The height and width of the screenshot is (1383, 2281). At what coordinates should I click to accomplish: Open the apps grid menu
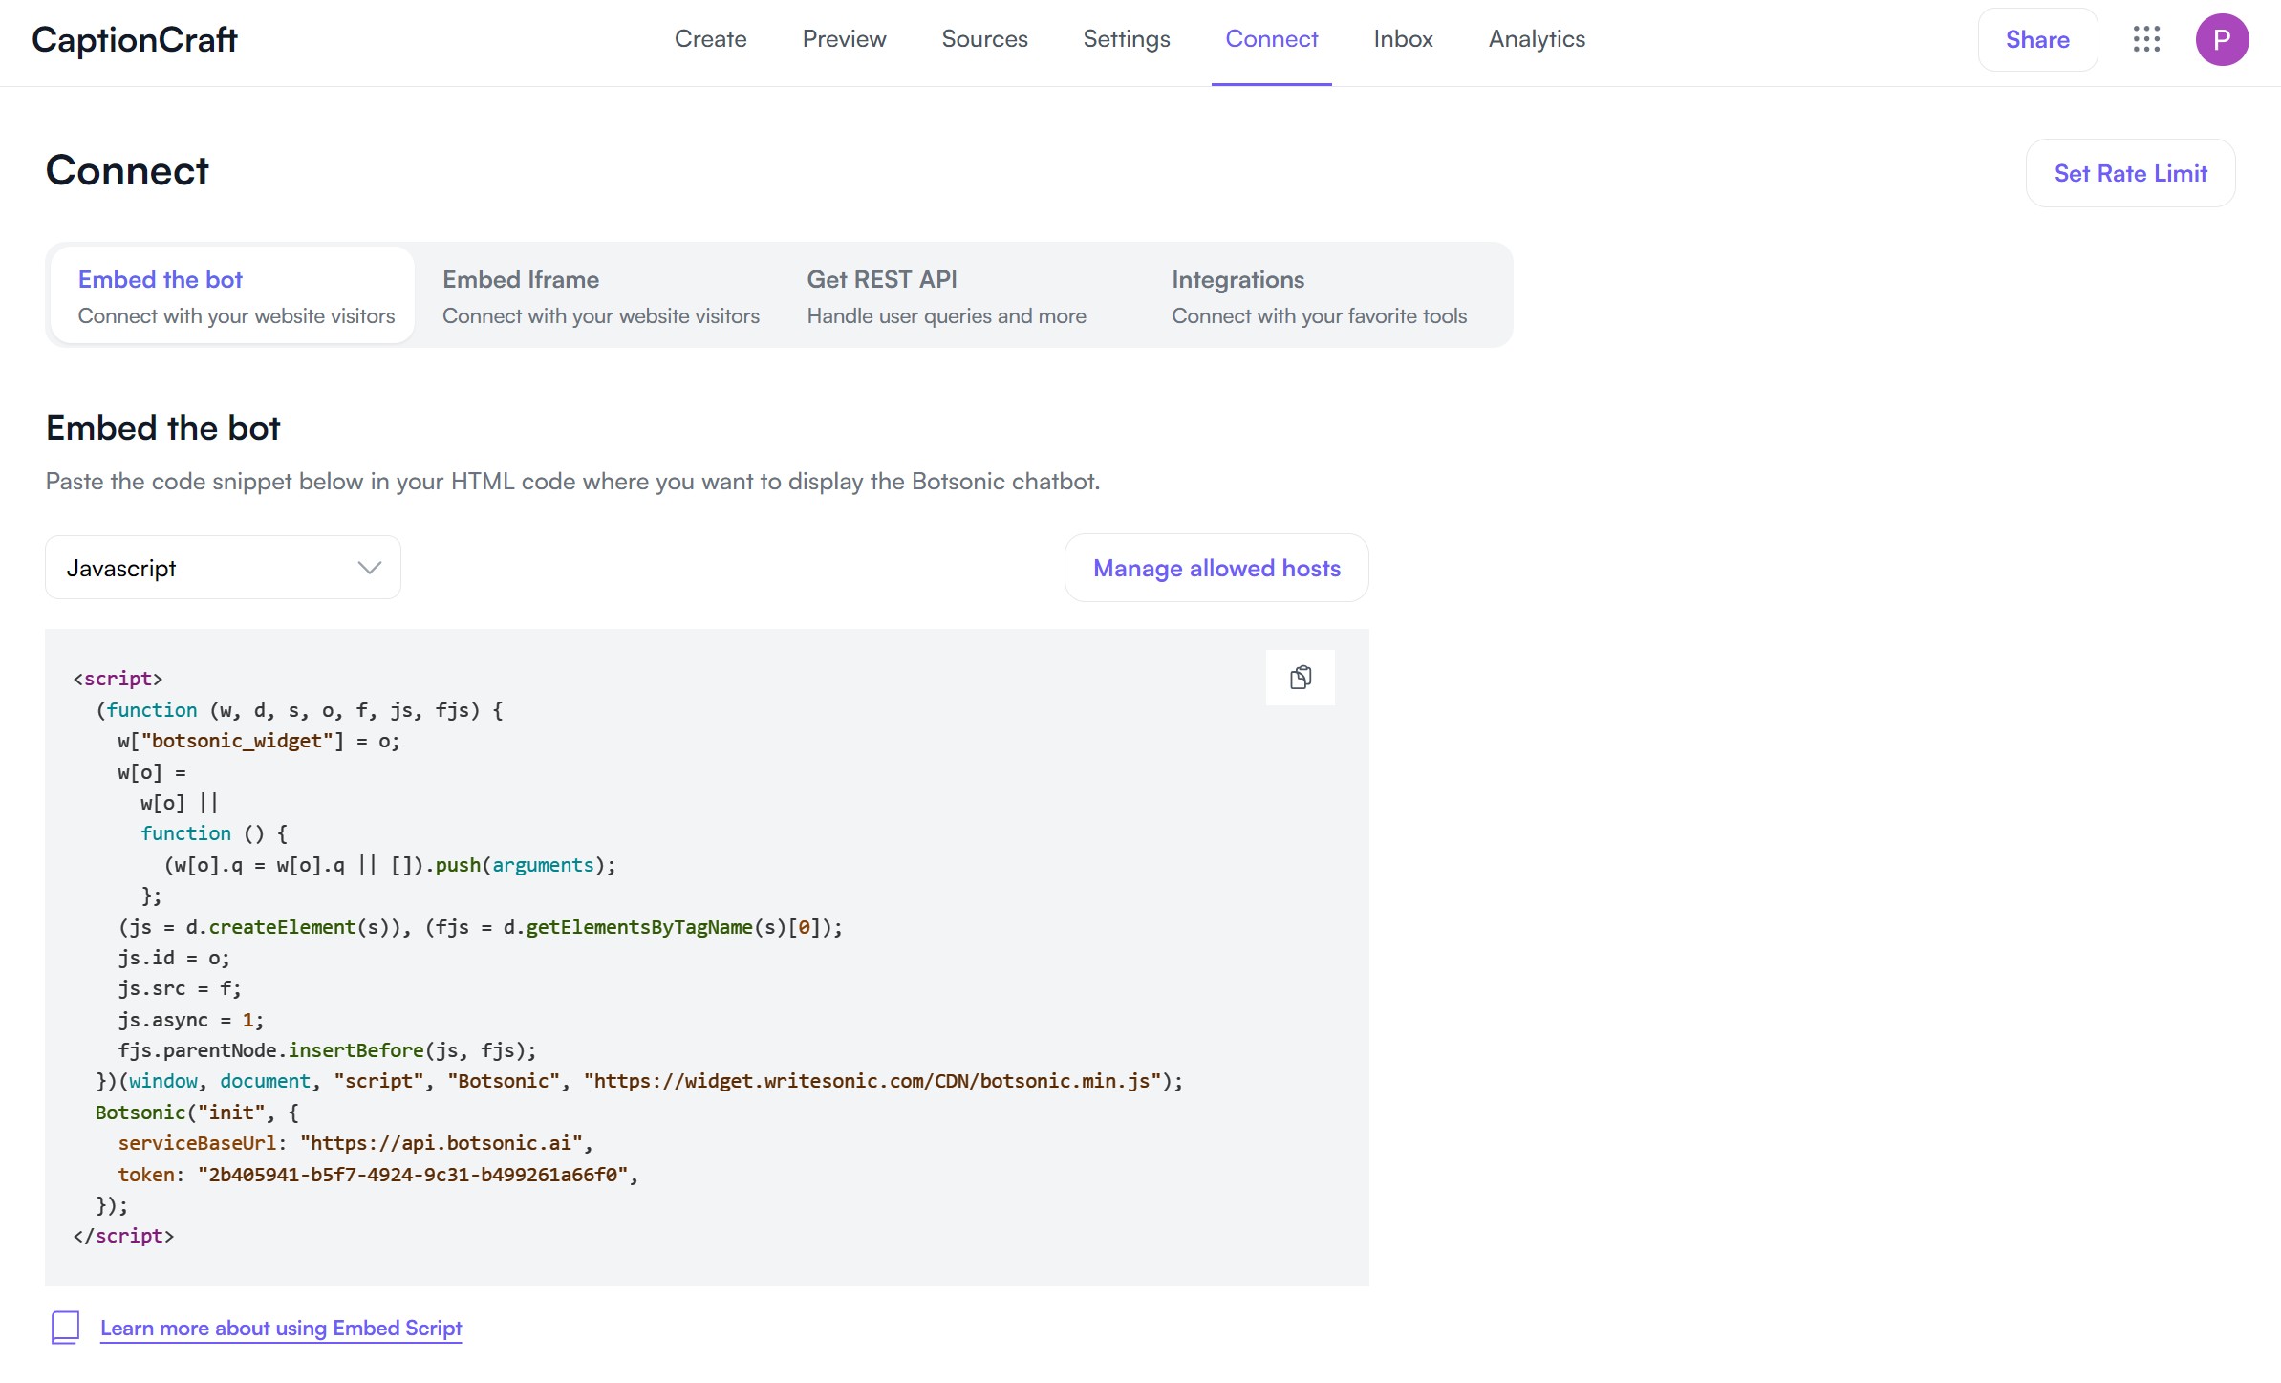2146,39
